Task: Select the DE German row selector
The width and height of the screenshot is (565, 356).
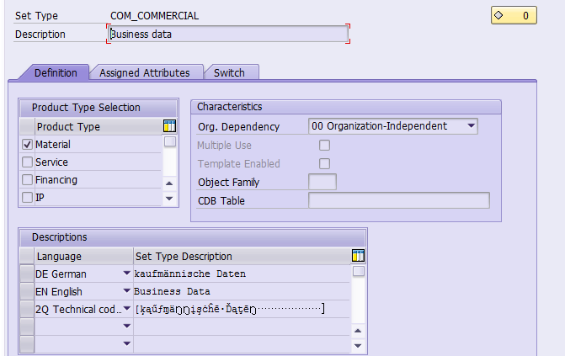Action: [x=27, y=274]
